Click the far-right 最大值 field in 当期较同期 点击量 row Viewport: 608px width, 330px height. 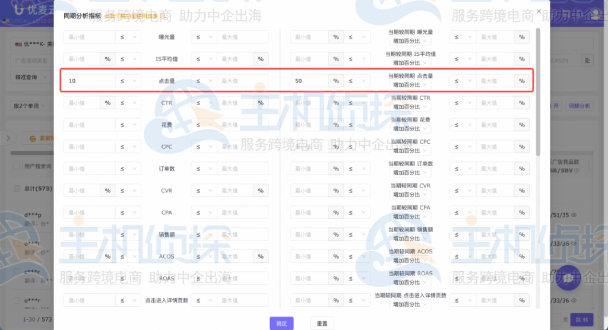495,81
